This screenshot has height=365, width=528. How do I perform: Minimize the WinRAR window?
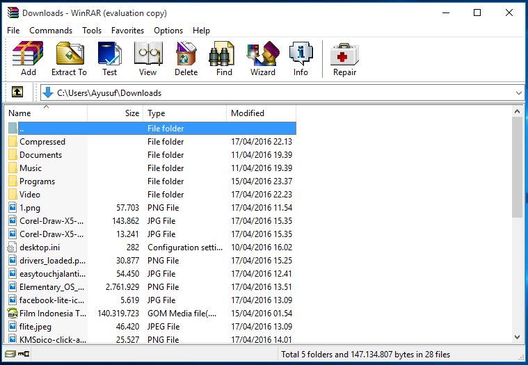(x=446, y=13)
